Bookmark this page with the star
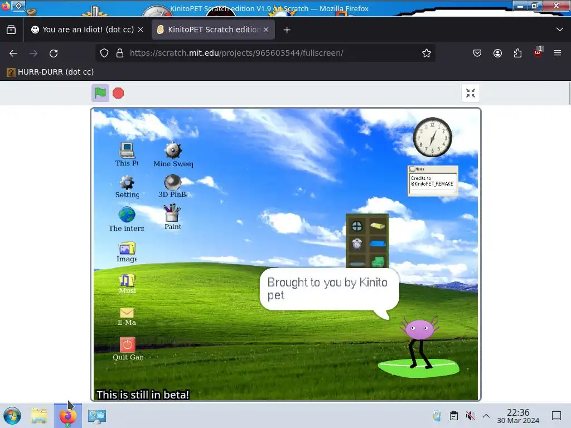The width and height of the screenshot is (571, 428). (x=427, y=53)
